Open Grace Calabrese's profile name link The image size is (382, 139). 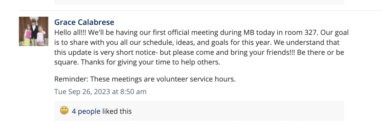click(84, 22)
